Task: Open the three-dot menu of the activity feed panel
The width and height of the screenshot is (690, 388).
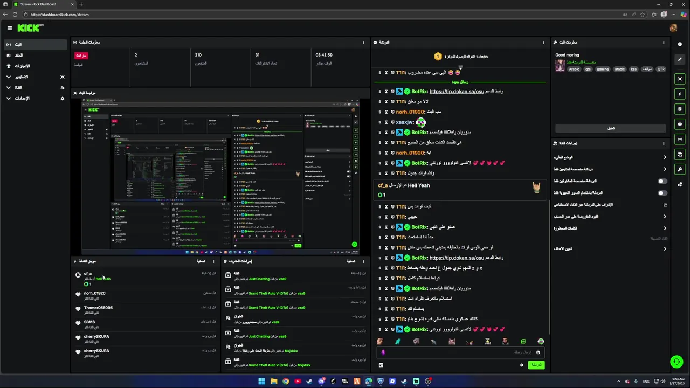Action: 214,261
